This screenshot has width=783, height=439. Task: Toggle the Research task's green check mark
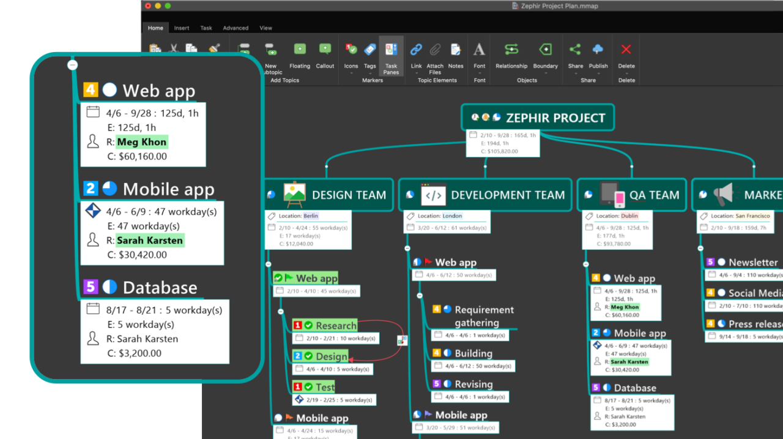point(309,326)
